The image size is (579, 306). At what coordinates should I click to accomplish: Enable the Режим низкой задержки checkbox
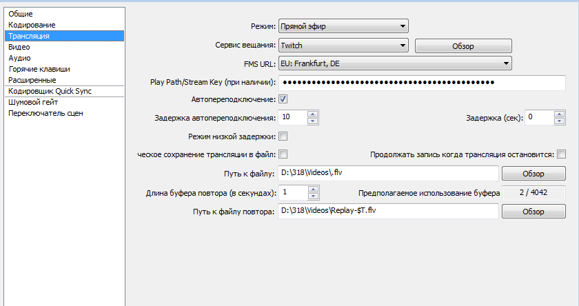283,136
